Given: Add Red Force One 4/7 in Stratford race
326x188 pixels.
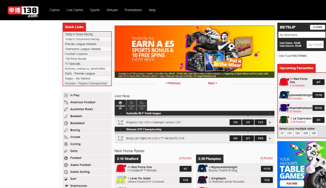Looking at the screenshot, I should (185, 169).
